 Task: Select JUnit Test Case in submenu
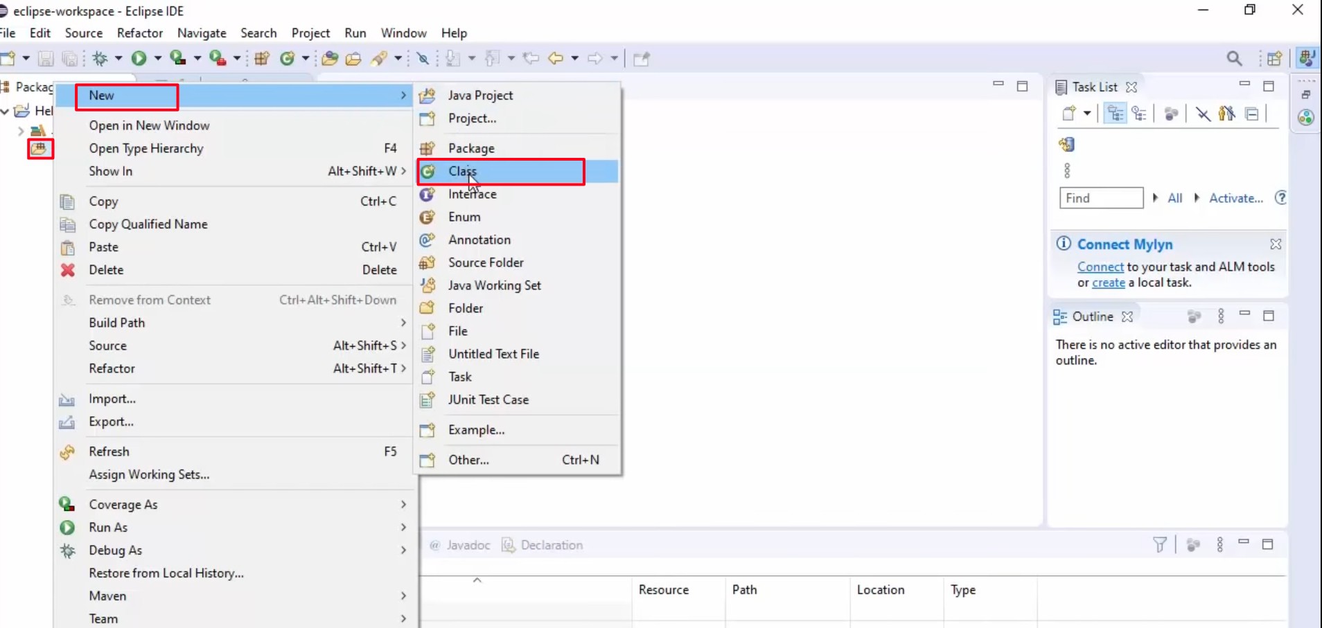(518, 400)
